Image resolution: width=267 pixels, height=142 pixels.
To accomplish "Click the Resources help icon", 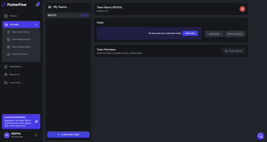I will coord(6,74).
